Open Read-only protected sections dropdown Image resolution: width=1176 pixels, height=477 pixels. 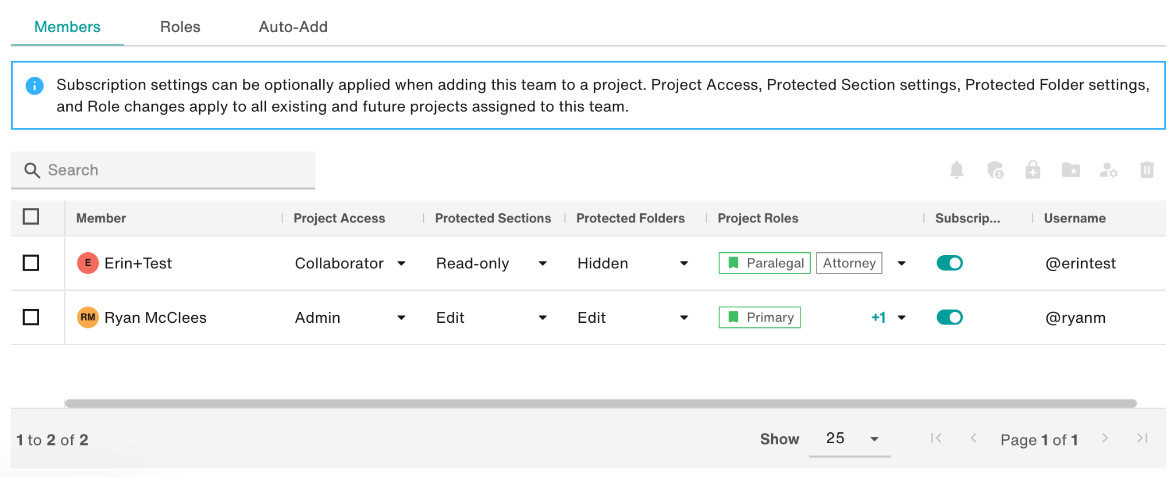492,263
